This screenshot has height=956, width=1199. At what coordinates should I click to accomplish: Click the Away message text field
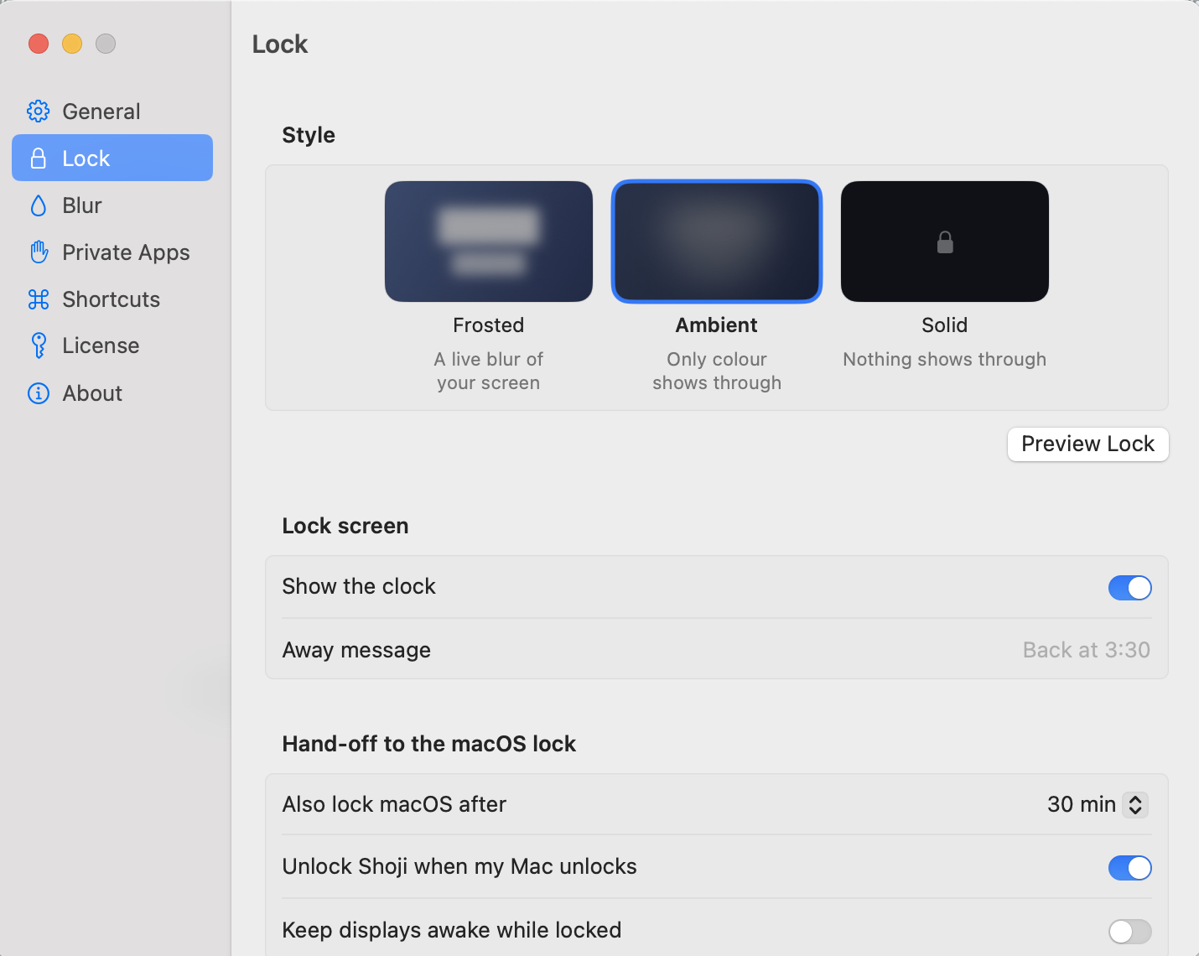[1087, 650]
